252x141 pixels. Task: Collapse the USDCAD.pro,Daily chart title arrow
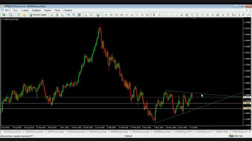point(2,19)
